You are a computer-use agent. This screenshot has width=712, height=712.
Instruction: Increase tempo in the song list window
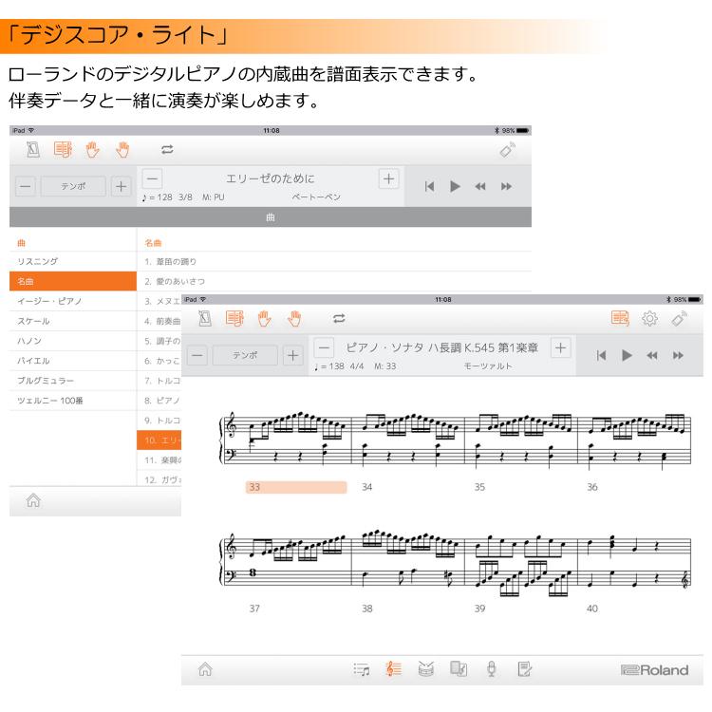click(122, 186)
